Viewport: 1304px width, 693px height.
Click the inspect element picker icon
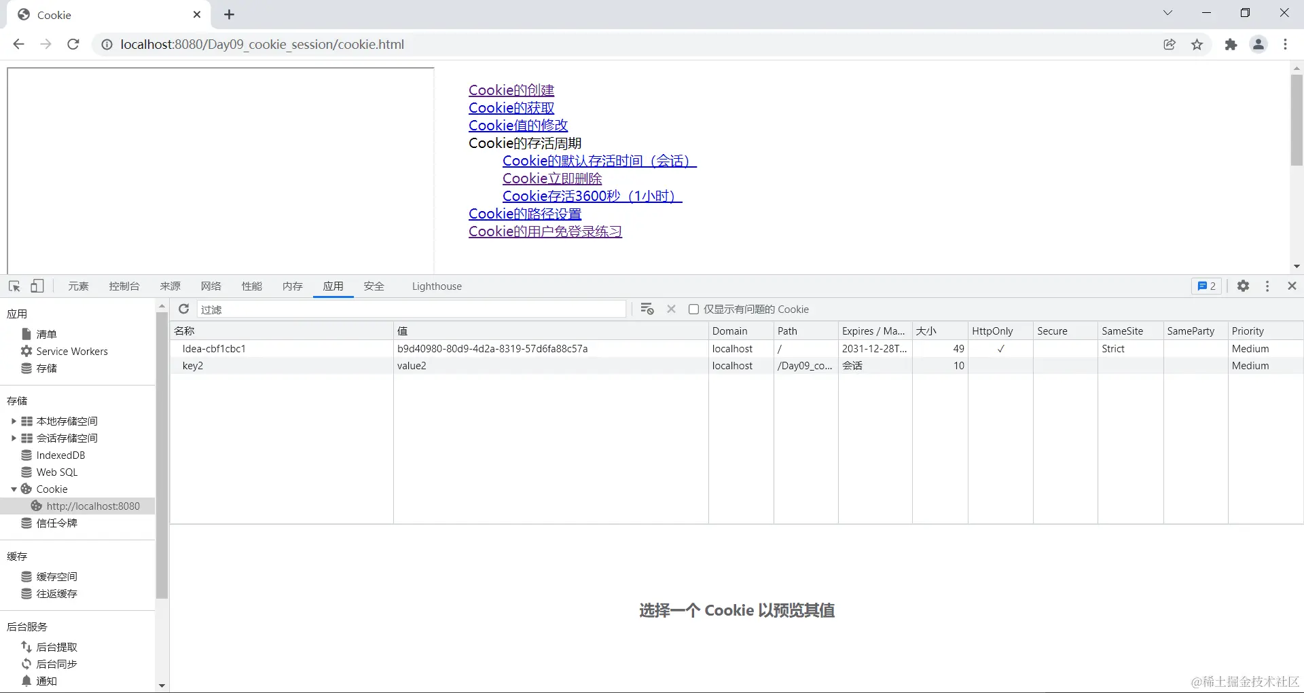click(14, 286)
